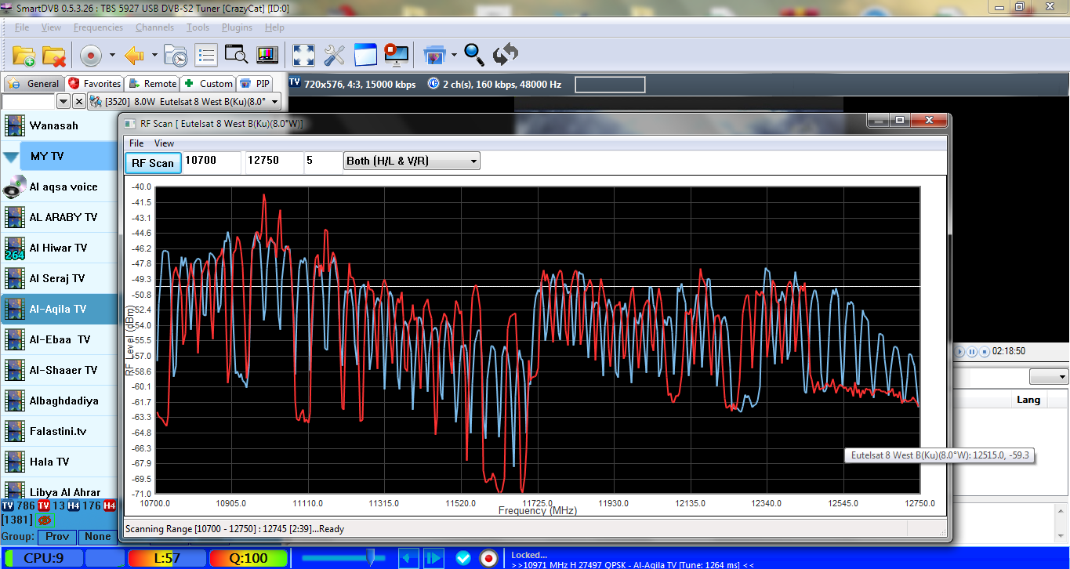
Task: Open the Channels menu
Action: tap(154, 27)
